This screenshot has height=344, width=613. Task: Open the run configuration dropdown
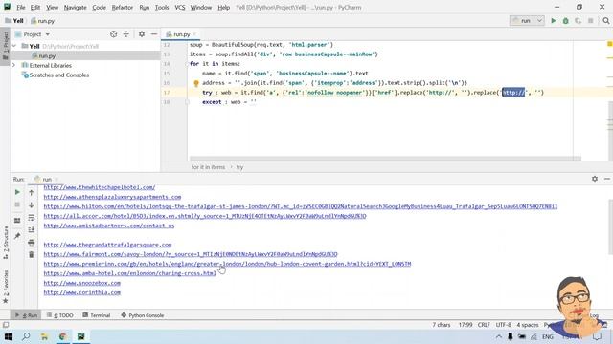(527, 21)
